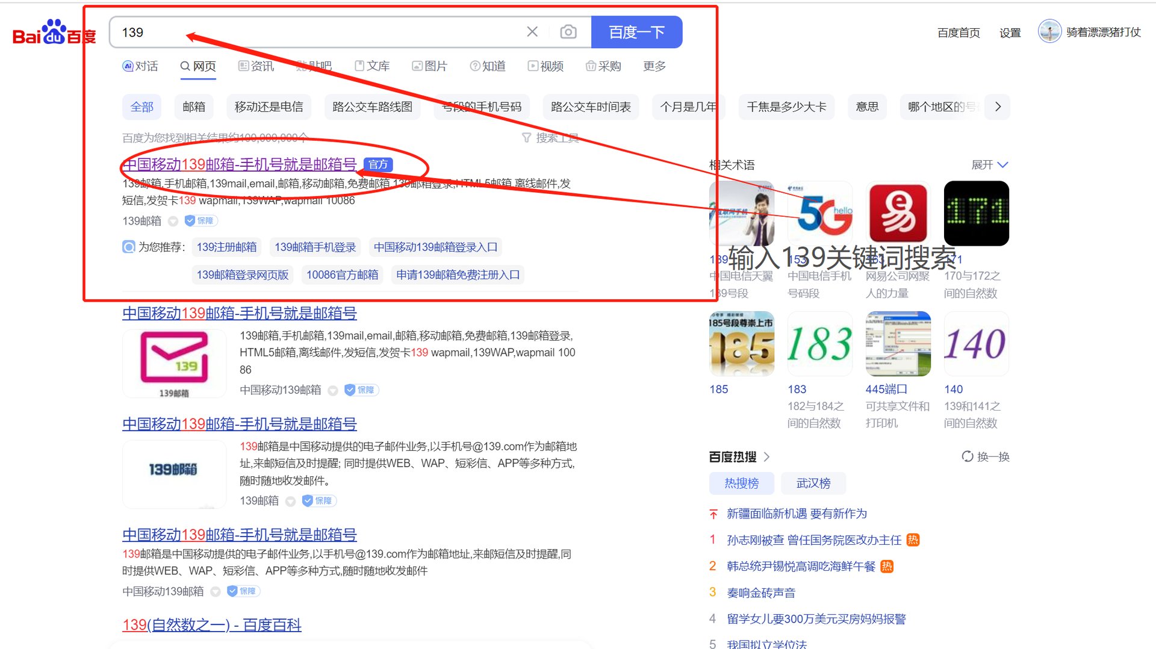
Task: Select the 全部 filter chip
Action: (142, 107)
